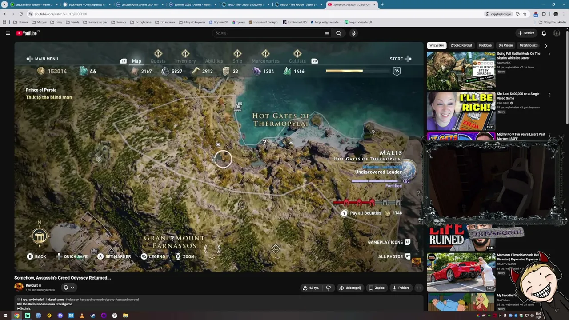Switch to the Summer 2026 Anime browser tab
569x320 pixels.
[x=192, y=4]
